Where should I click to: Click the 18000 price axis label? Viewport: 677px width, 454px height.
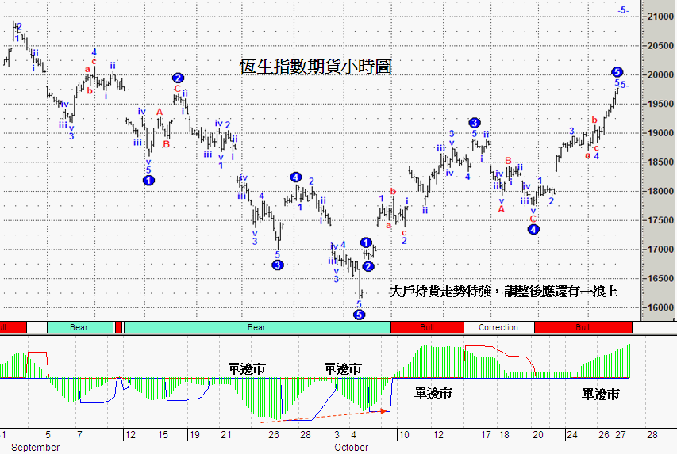pyautogui.click(x=661, y=192)
